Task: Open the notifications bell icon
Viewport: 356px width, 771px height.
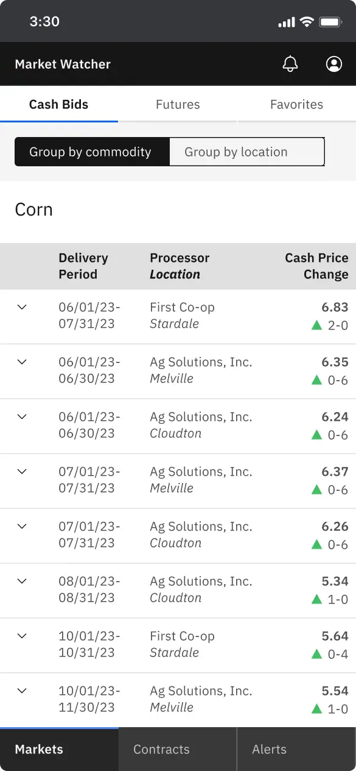Action: click(x=291, y=64)
